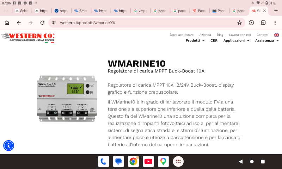Switch to the blue V icon https tab
This screenshot has height=169, width=282.
pyautogui.click(x=61, y=11)
